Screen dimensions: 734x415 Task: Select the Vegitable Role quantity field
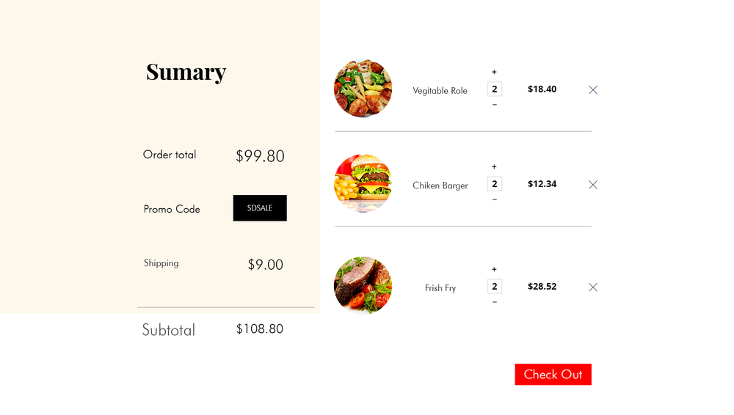pos(495,89)
